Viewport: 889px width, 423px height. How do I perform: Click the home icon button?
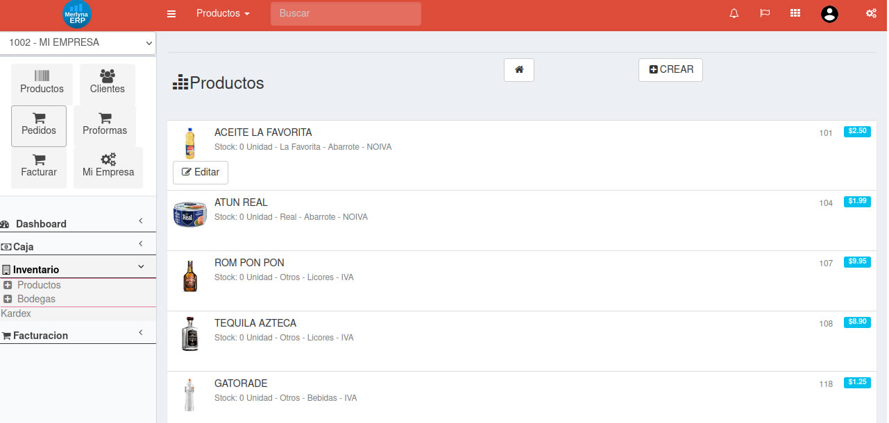click(x=518, y=70)
